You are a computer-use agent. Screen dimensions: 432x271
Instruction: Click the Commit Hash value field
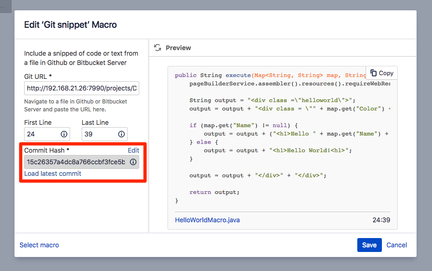tap(76, 162)
